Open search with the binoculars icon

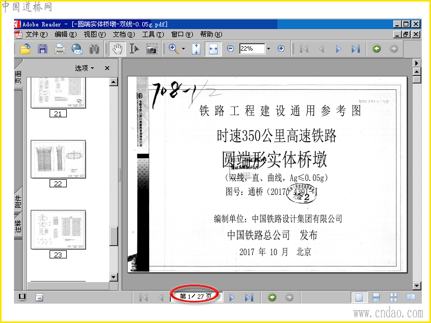click(x=94, y=49)
